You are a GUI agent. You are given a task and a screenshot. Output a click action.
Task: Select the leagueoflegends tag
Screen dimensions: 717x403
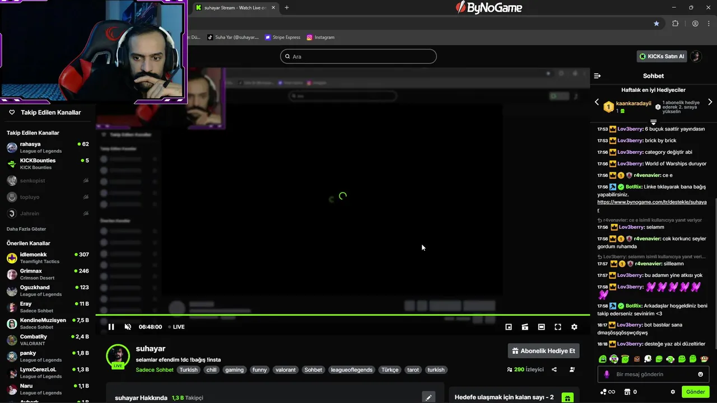coord(351,370)
